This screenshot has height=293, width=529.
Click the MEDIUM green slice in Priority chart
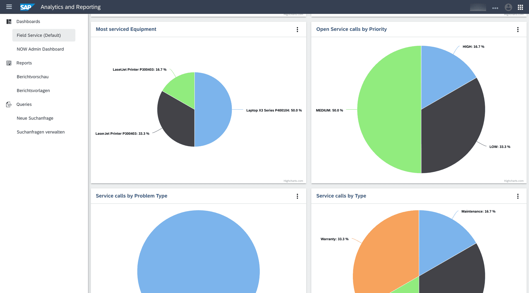click(x=389, y=109)
